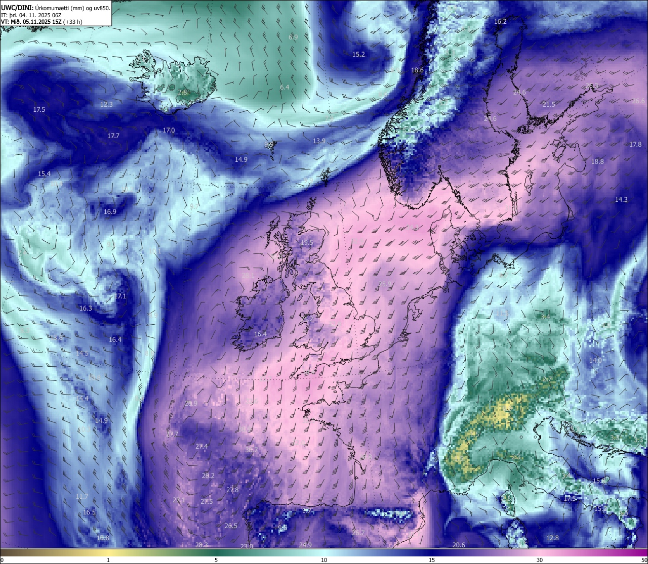Click the 15.4 value label
Image resolution: width=648 pixels, height=564 pixels.
[x=44, y=173]
